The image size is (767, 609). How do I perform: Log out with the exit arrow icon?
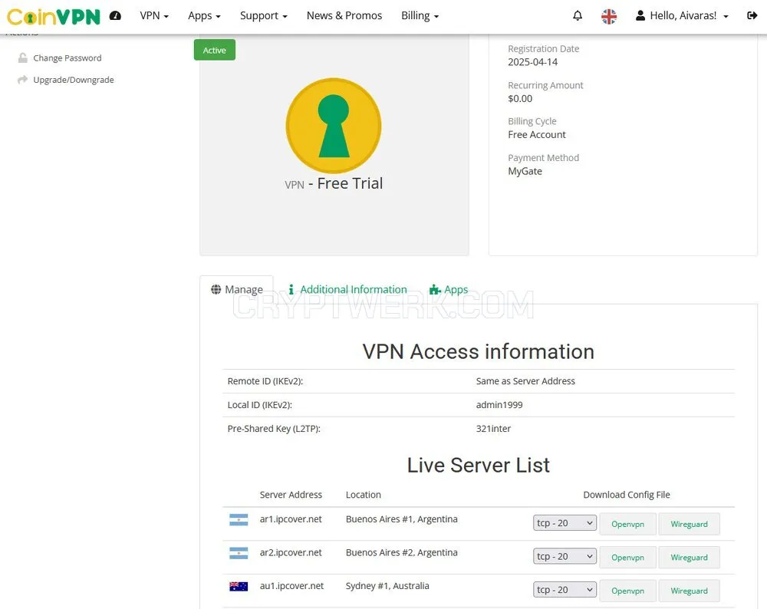(x=752, y=15)
